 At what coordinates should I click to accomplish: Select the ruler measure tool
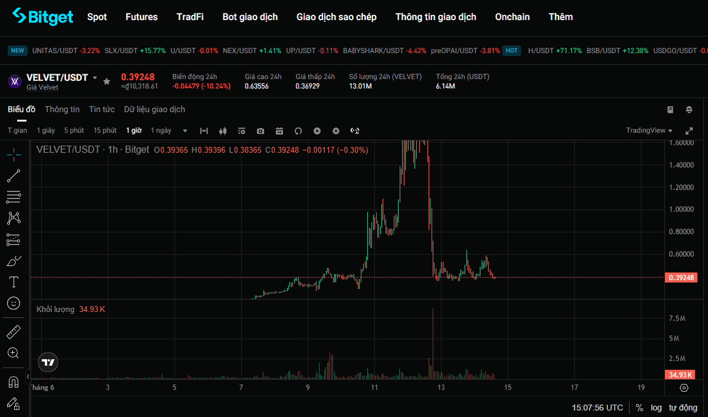[x=14, y=332]
